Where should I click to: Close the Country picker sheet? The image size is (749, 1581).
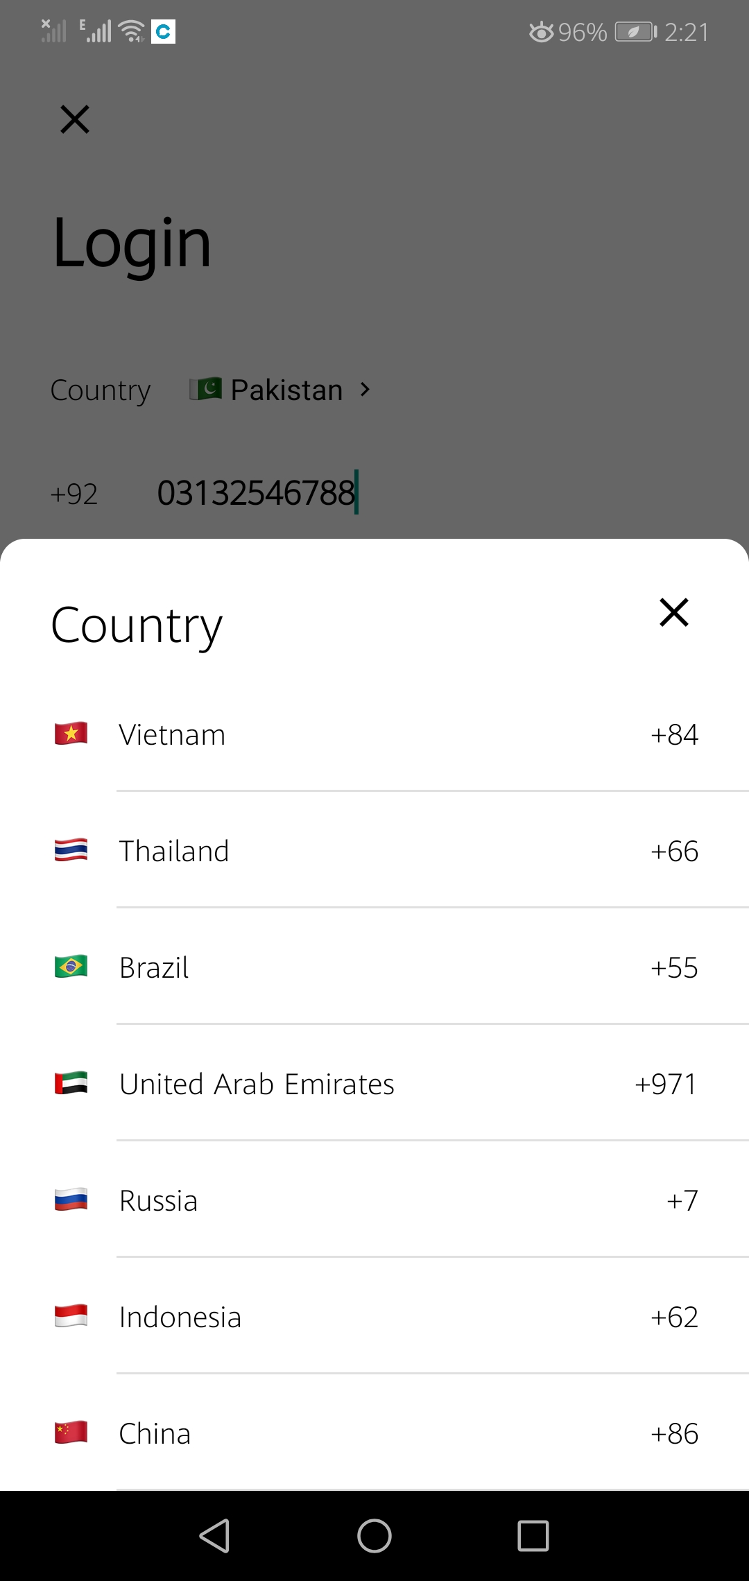pyautogui.click(x=673, y=612)
